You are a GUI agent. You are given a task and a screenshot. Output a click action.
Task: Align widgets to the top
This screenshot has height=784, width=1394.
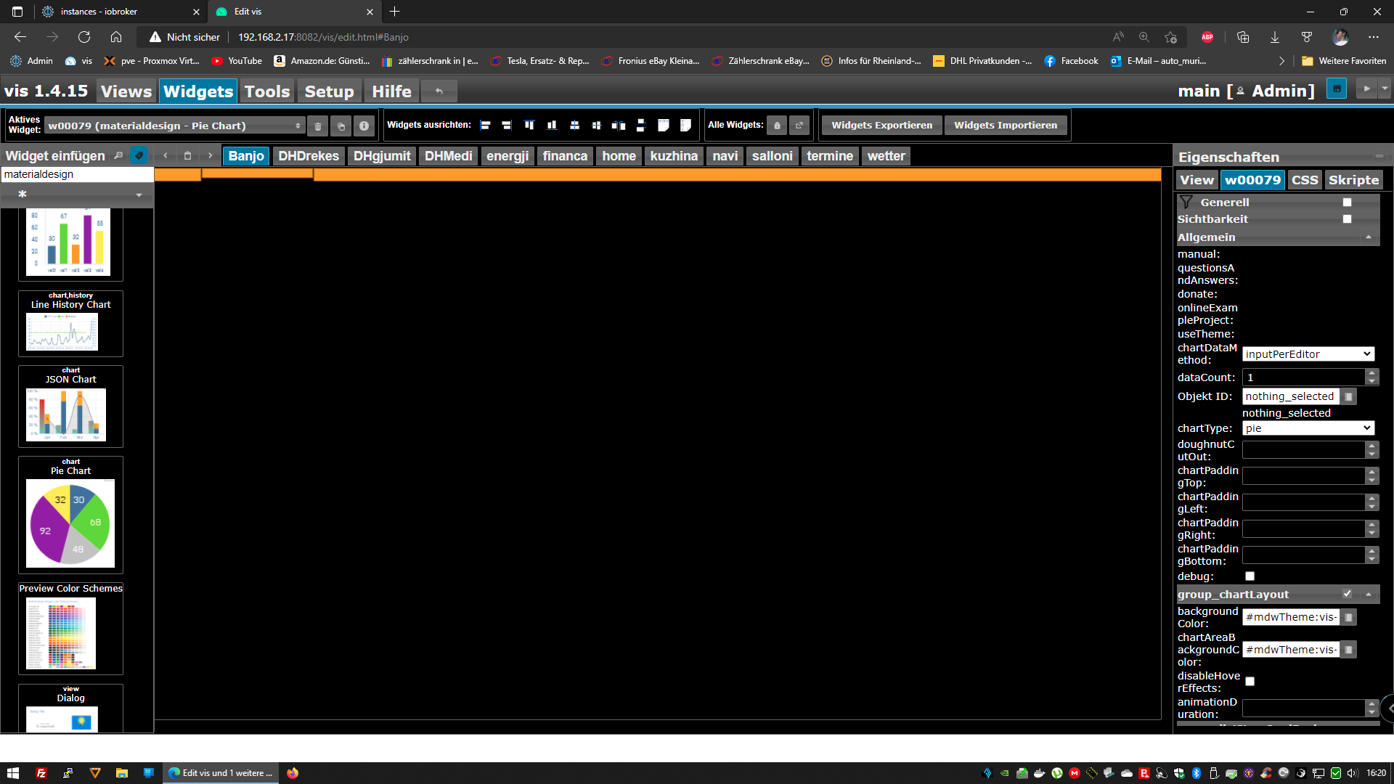(529, 126)
